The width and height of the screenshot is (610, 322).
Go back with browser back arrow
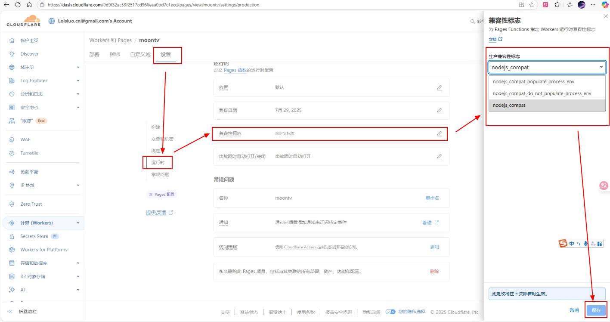tap(6, 5)
